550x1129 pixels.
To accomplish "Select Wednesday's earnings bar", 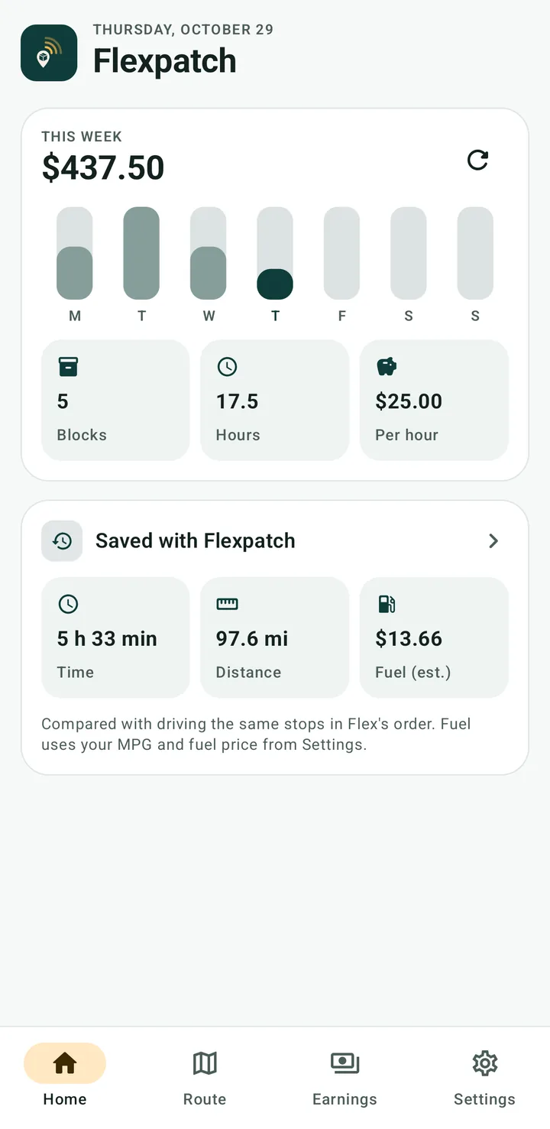I will (208, 253).
